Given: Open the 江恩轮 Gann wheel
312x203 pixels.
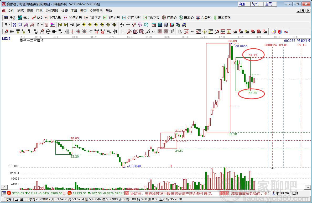Looking at the screenshot, I should click(169, 18).
